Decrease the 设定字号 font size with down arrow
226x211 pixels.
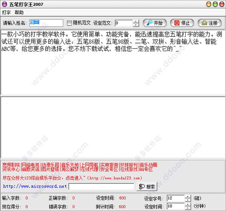188,200
